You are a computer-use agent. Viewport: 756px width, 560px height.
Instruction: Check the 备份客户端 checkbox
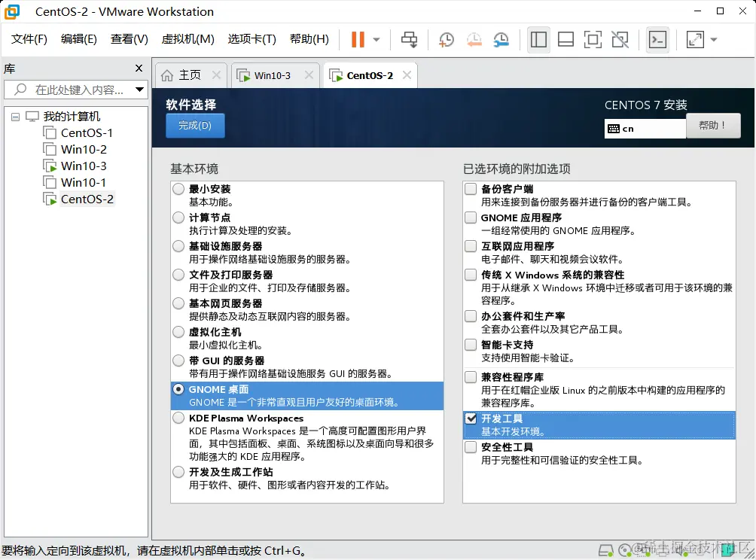pyautogui.click(x=471, y=189)
